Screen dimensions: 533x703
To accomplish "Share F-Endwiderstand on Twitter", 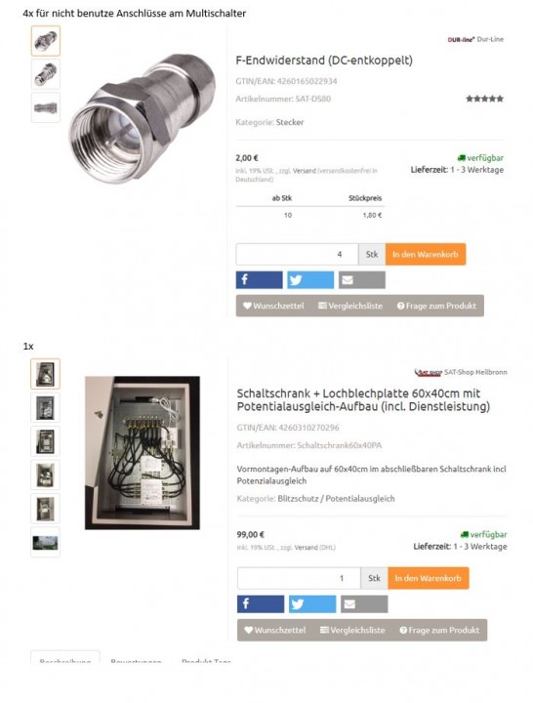I will click(310, 280).
